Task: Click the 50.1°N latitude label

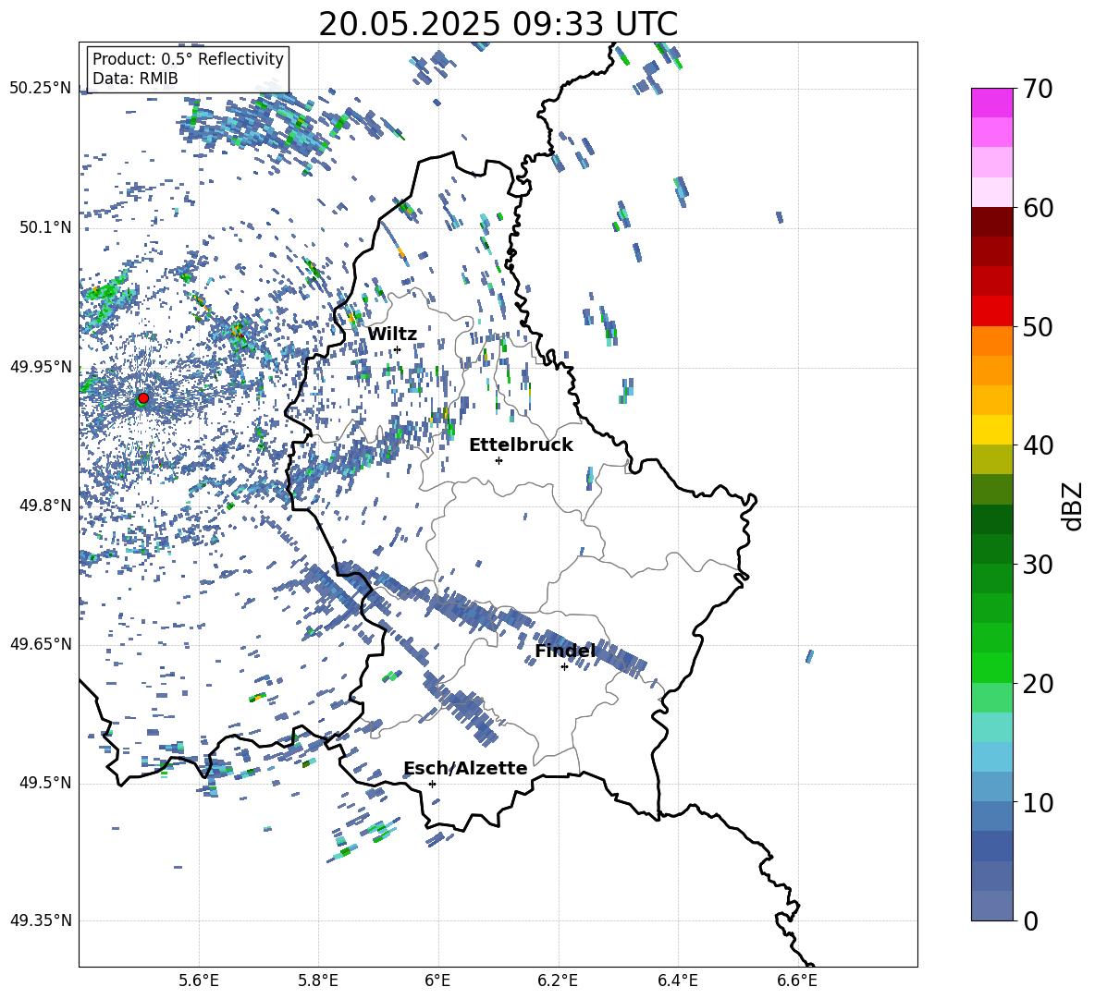Action: point(44,227)
